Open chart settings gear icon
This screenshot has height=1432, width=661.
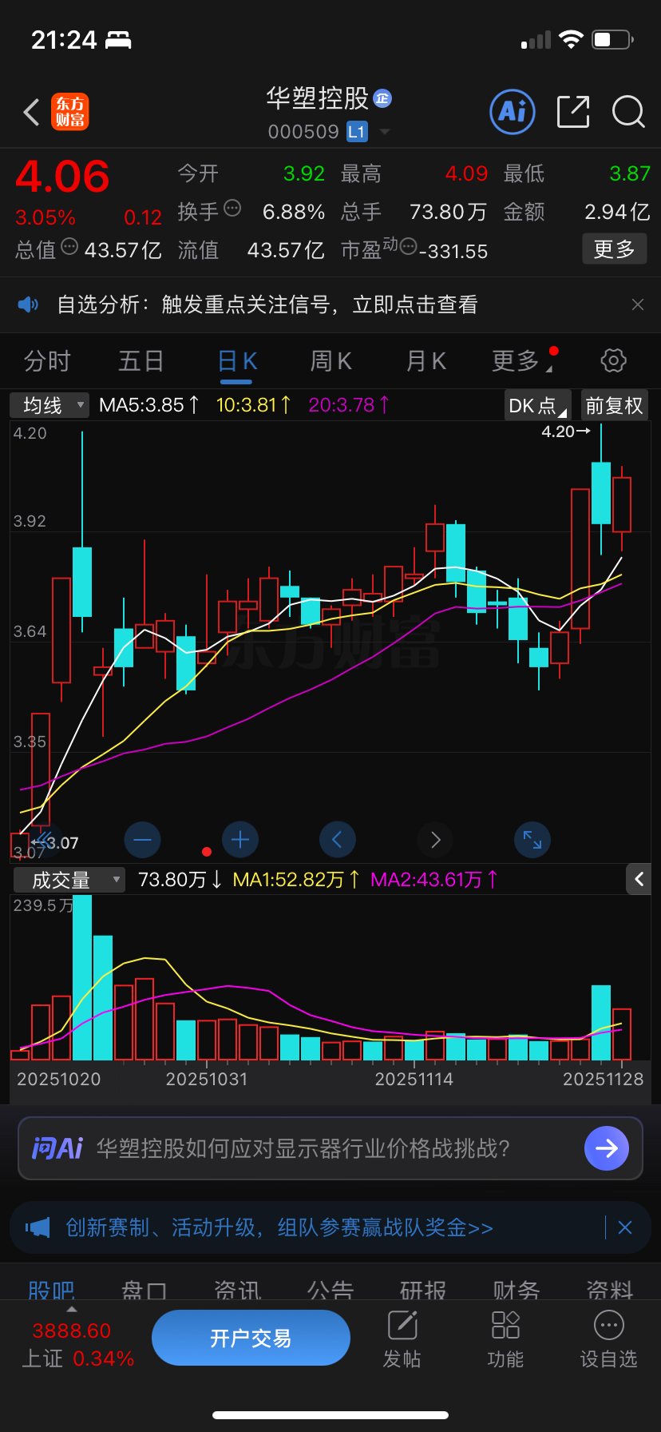[613, 360]
